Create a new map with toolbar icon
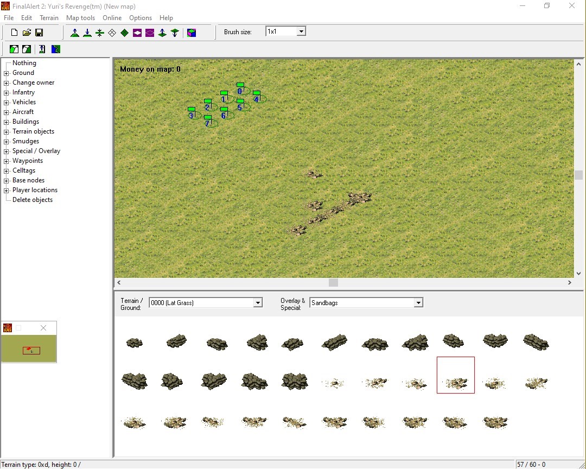 [14, 33]
